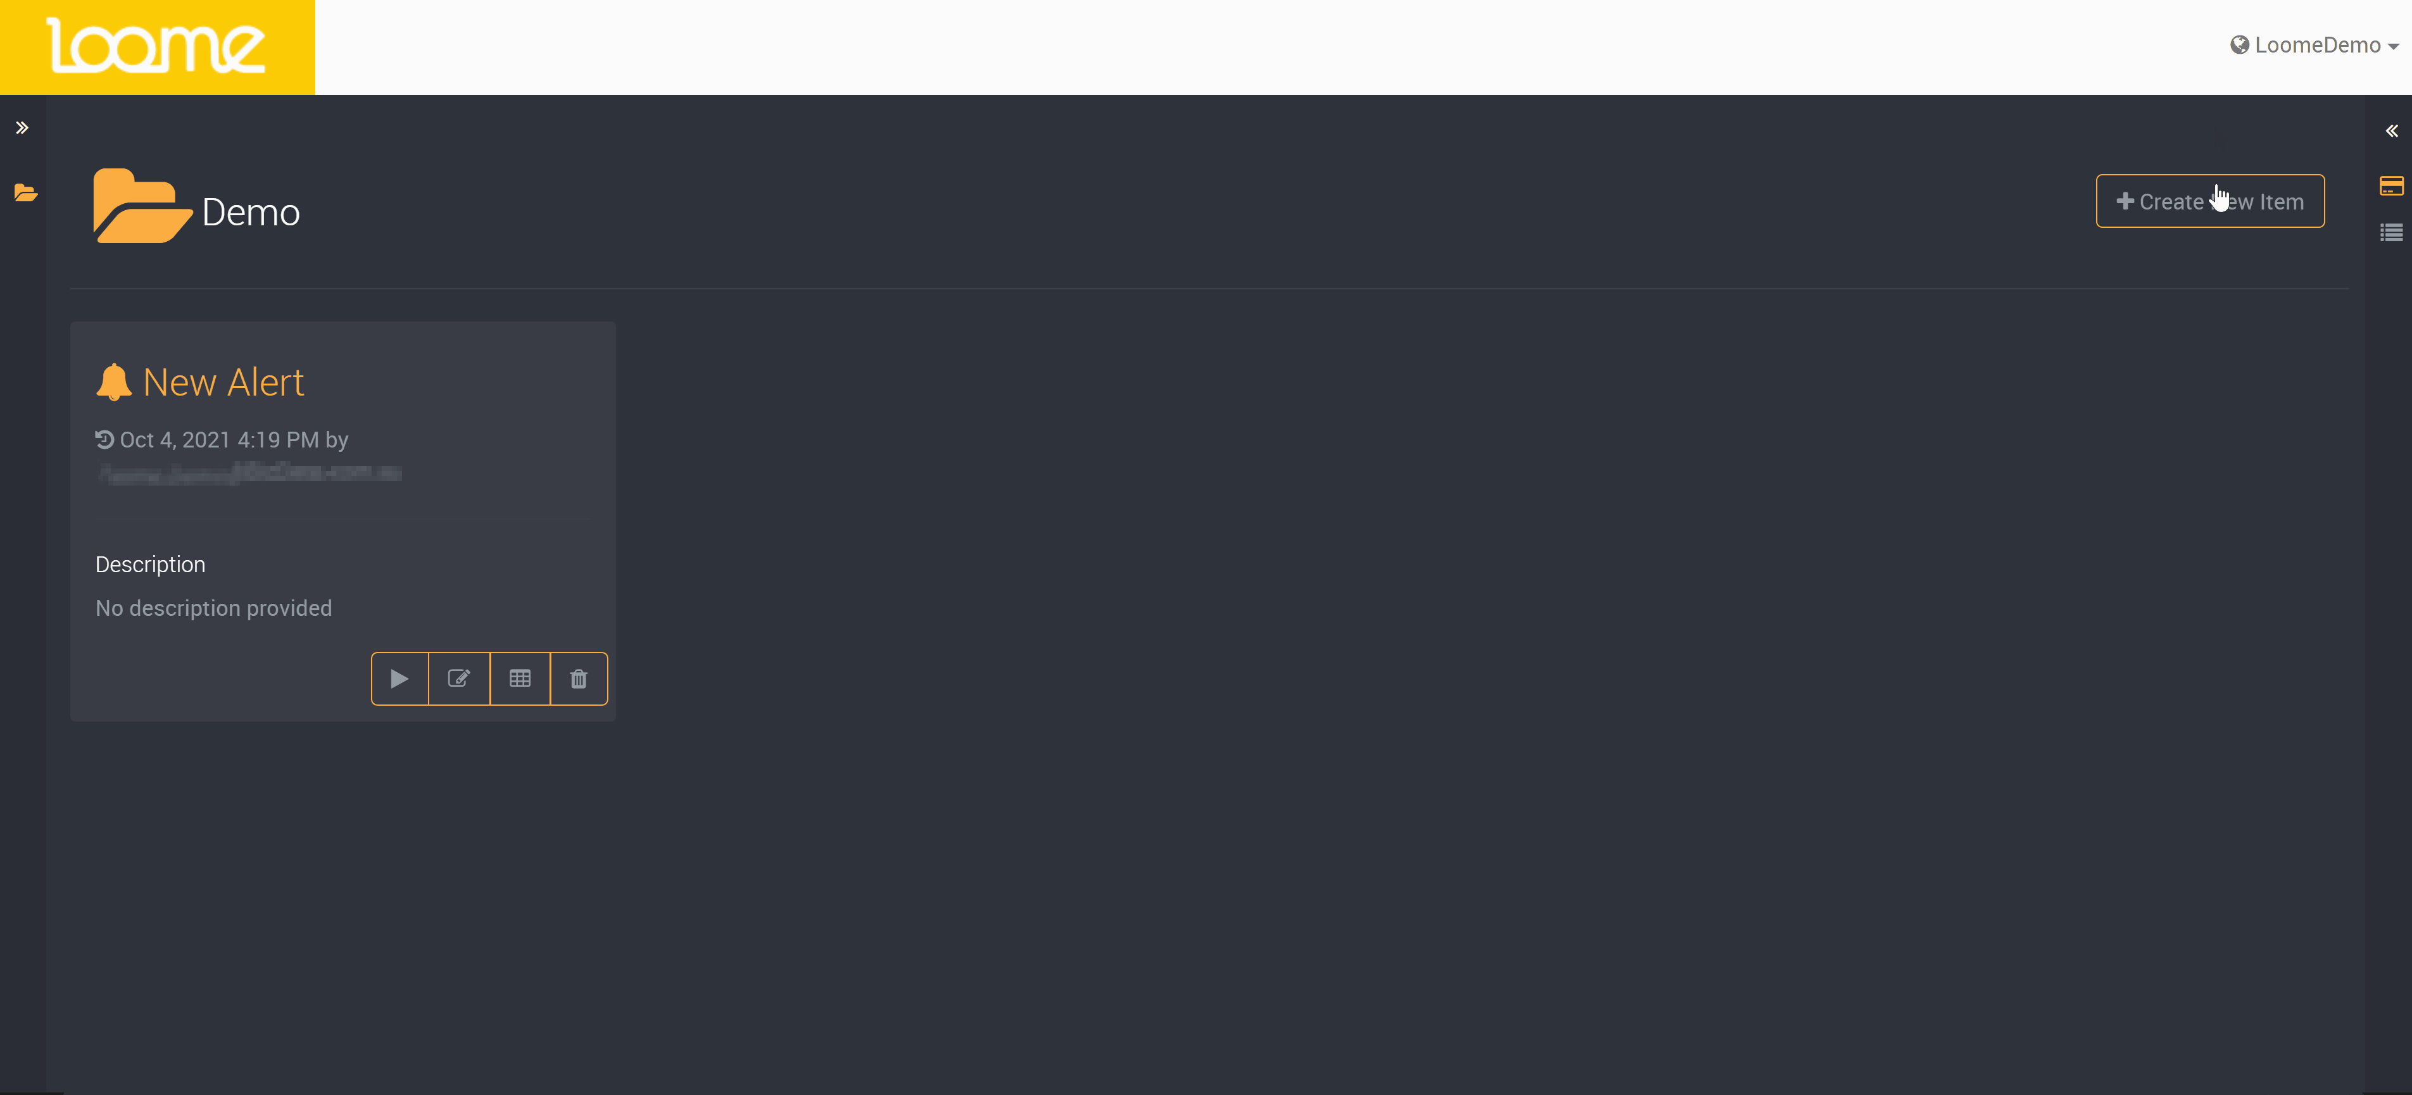The image size is (2412, 1095).
Task: Click the delete trash icon on alert
Action: click(580, 679)
